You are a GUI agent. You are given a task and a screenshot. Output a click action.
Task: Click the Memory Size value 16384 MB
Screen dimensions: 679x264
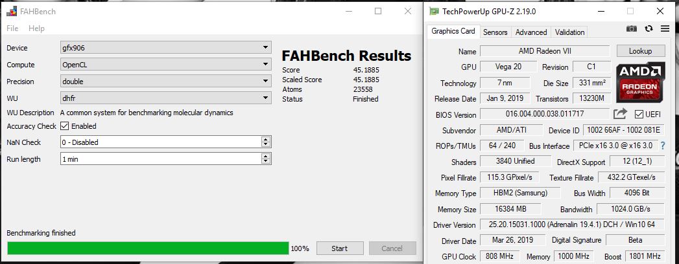click(510, 209)
